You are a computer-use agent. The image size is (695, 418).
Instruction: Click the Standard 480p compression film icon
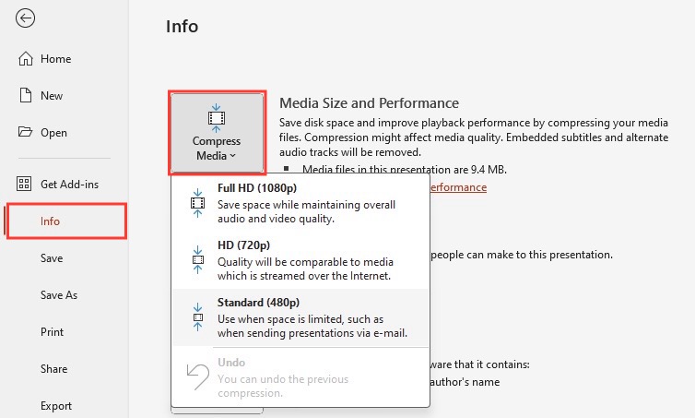197,317
